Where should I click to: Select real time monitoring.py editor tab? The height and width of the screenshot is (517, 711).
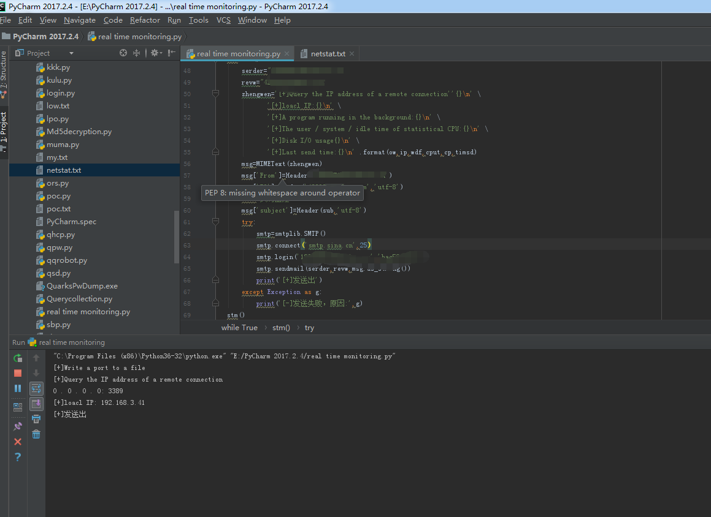click(x=238, y=53)
